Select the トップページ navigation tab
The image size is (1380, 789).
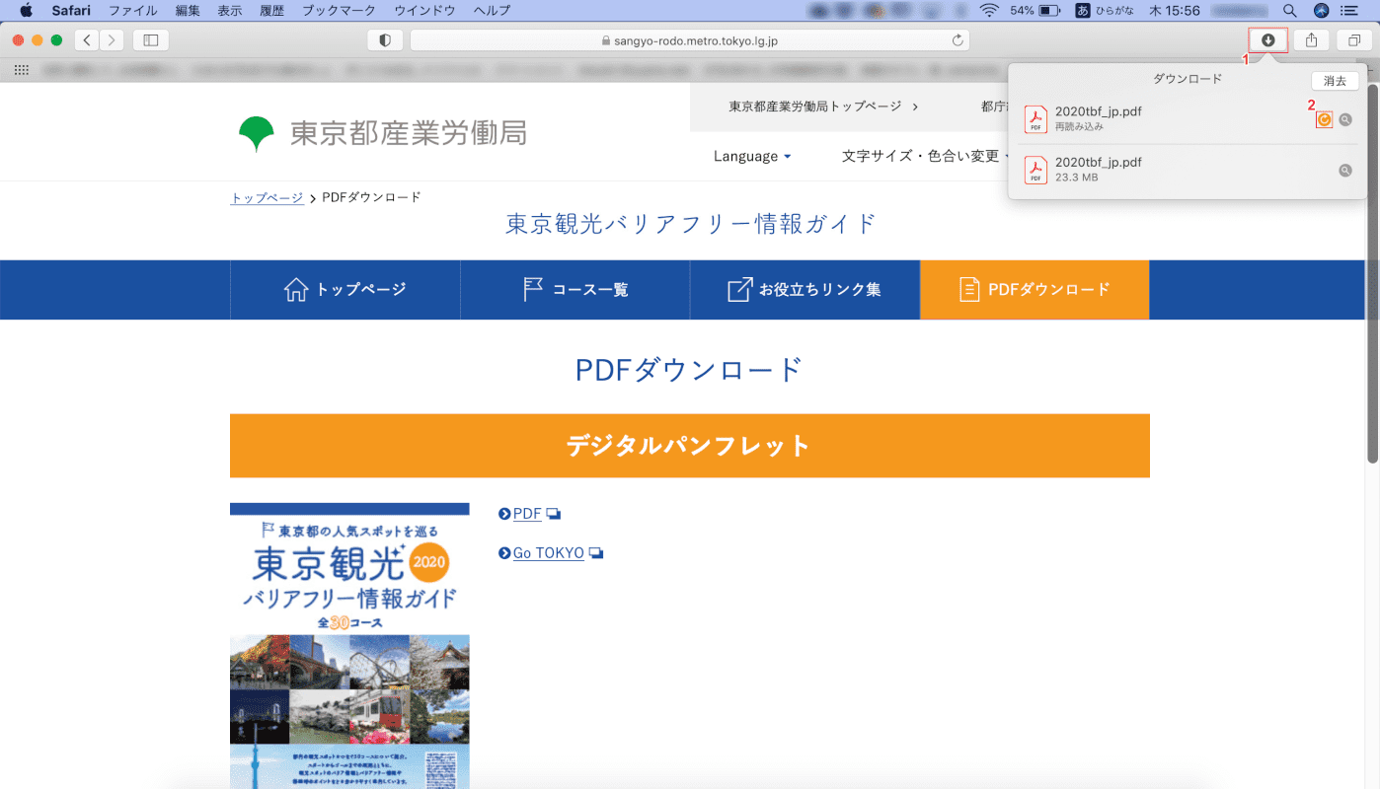pyautogui.click(x=345, y=290)
